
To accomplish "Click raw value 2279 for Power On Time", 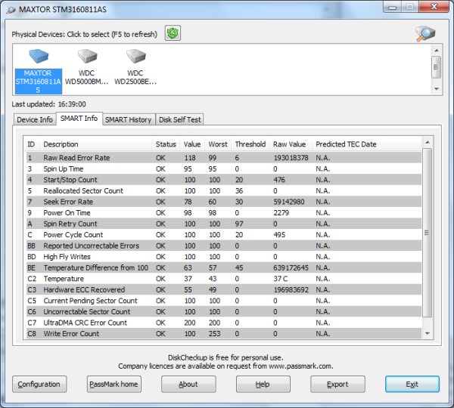I will 281,212.
